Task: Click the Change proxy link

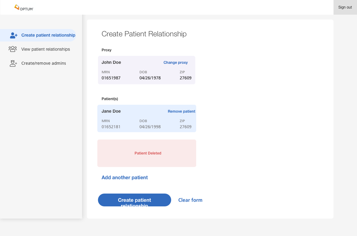Action: (x=175, y=63)
